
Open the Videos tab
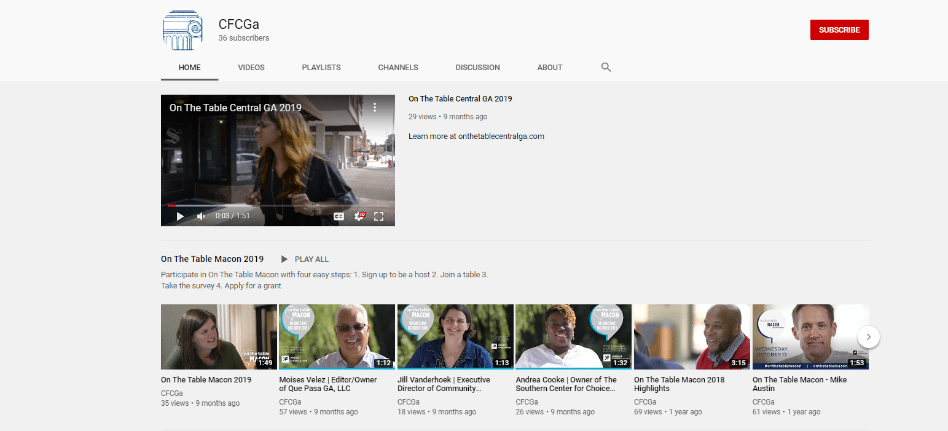click(x=251, y=68)
